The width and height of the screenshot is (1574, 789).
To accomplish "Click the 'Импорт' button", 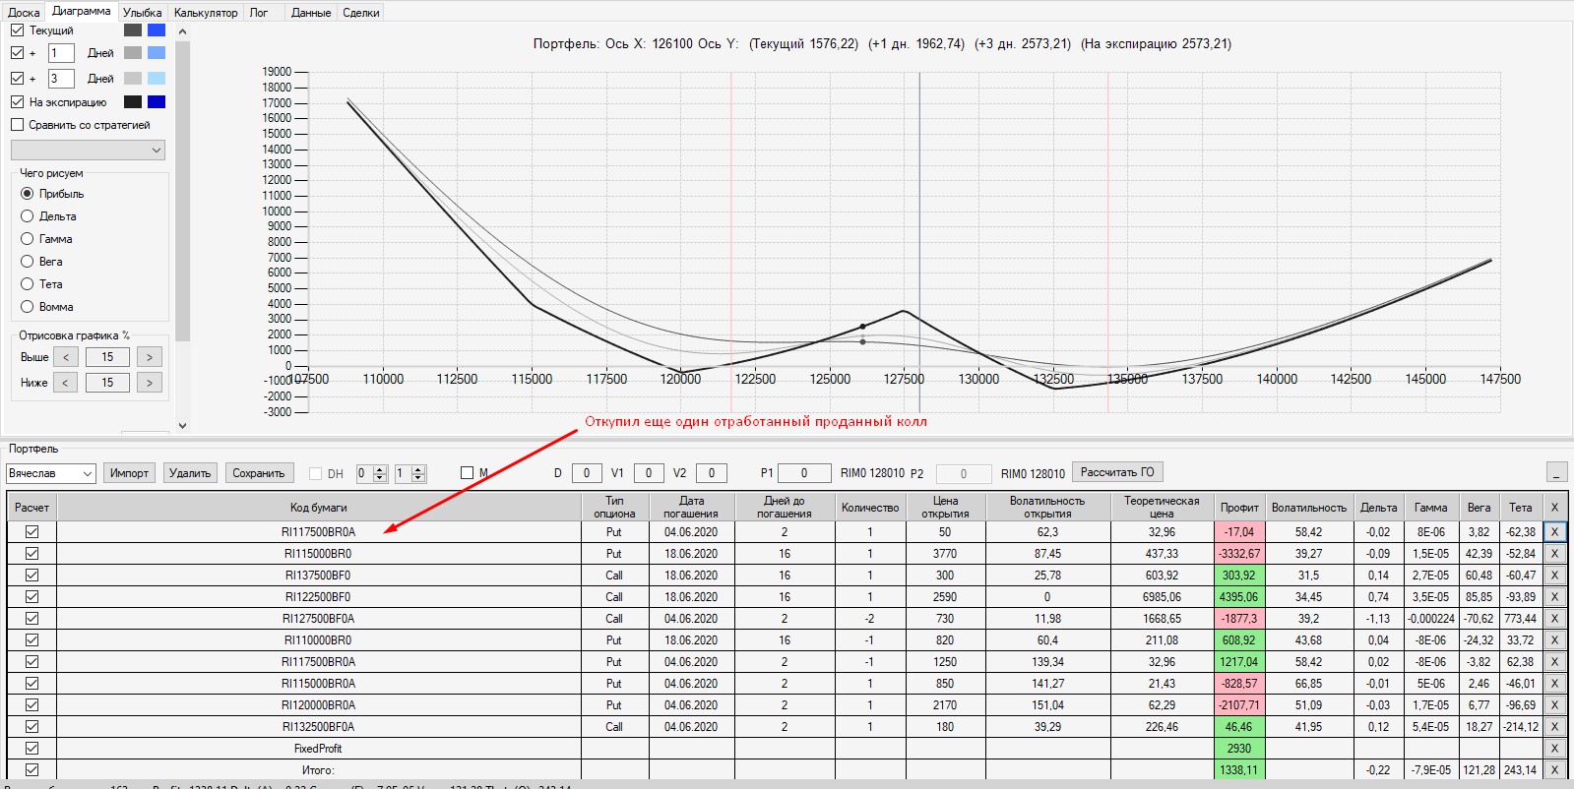I will click(x=129, y=473).
